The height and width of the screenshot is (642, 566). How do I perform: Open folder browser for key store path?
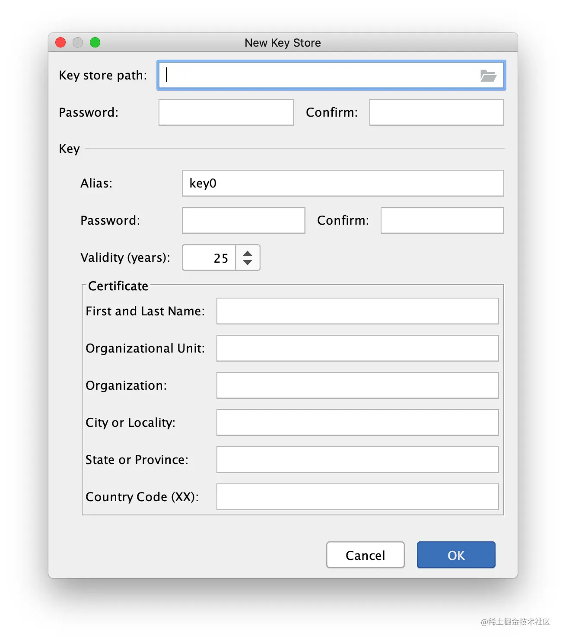coord(488,76)
